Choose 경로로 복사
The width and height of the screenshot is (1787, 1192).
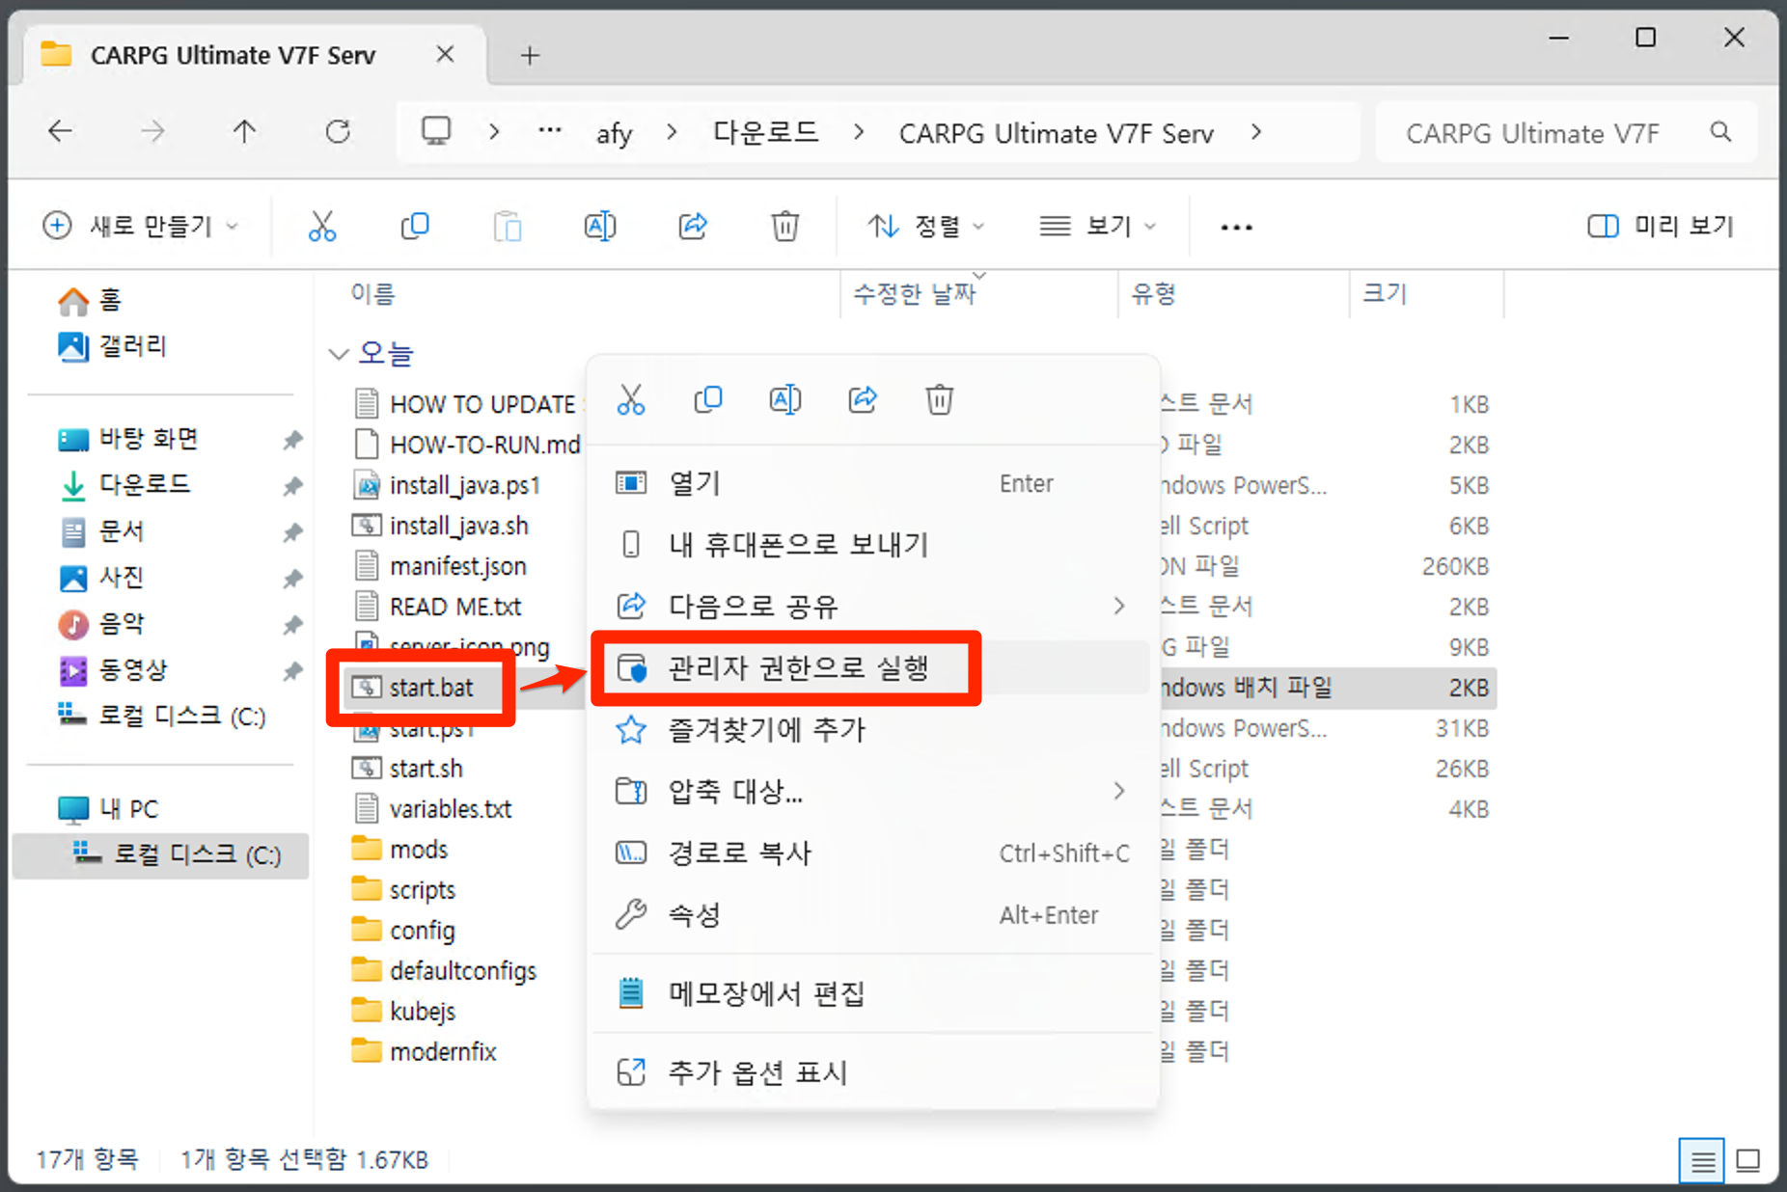pyautogui.click(x=871, y=853)
